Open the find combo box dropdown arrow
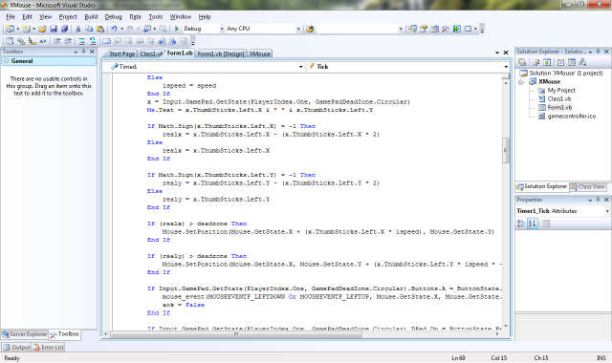This screenshot has width=612, height=363. point(401,29)
